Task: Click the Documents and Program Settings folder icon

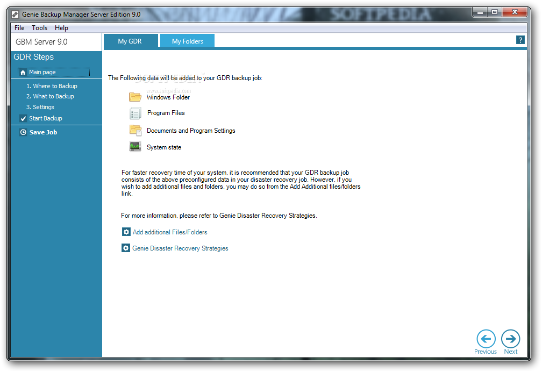Action: pos(135,130)
